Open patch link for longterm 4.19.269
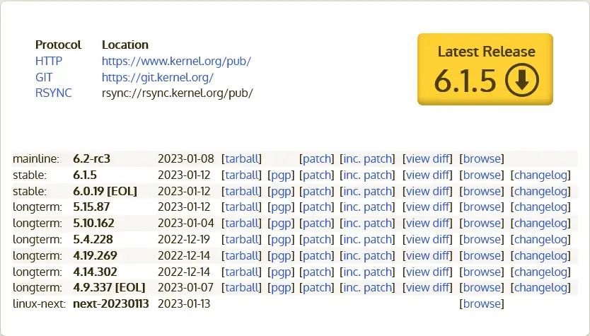590x336 pixels. click(x=316, y=255)
